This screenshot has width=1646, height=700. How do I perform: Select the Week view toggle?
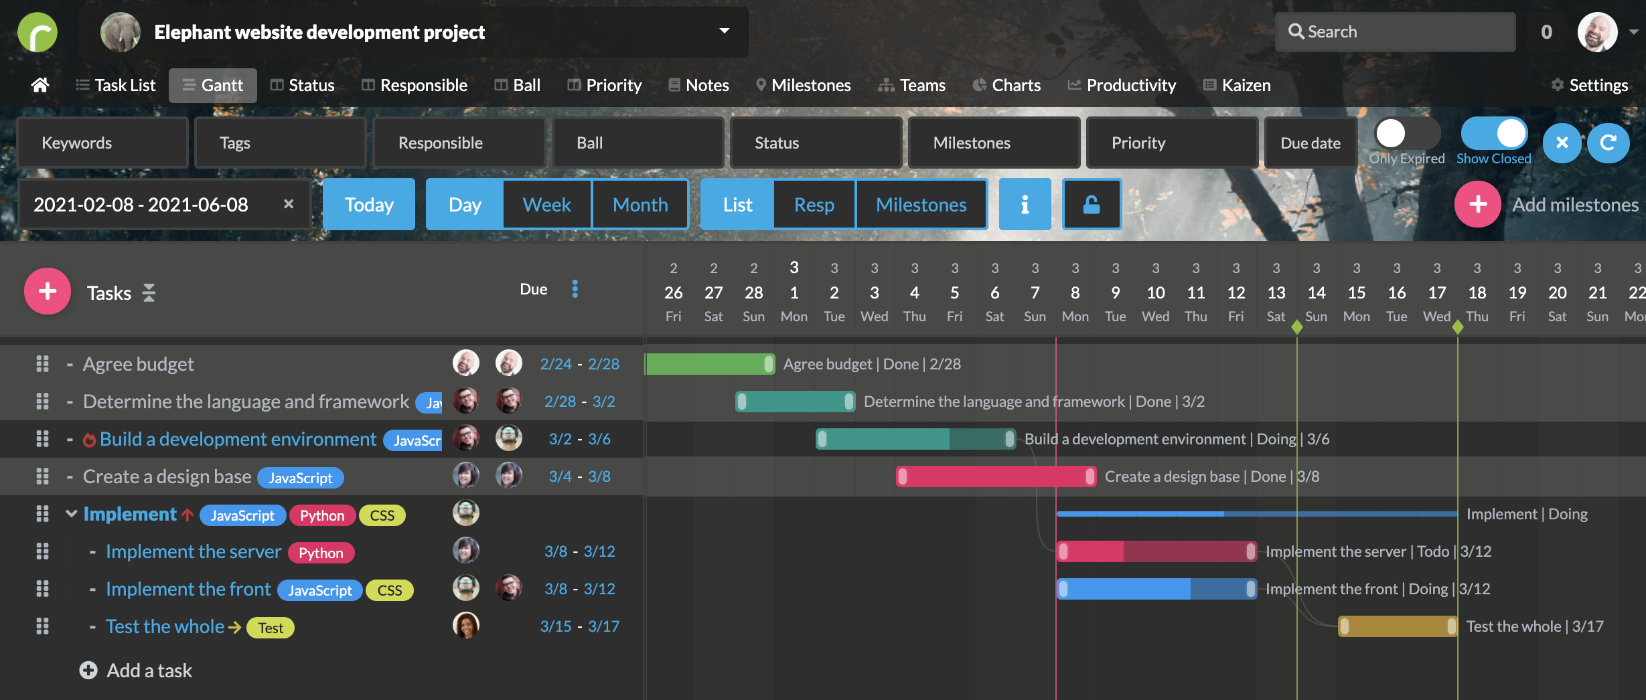click(547, 204)
